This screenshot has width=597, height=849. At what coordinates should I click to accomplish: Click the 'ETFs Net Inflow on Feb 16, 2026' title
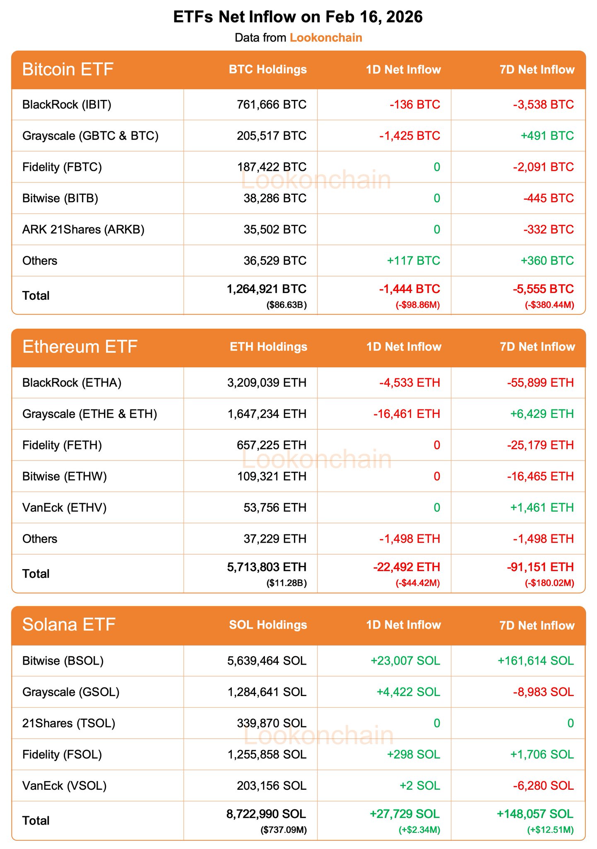click(x=298, y=17)
